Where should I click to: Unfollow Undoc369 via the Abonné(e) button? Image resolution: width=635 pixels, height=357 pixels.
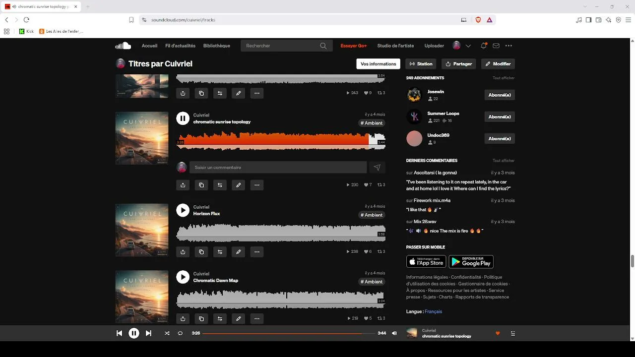pos(500,138)
